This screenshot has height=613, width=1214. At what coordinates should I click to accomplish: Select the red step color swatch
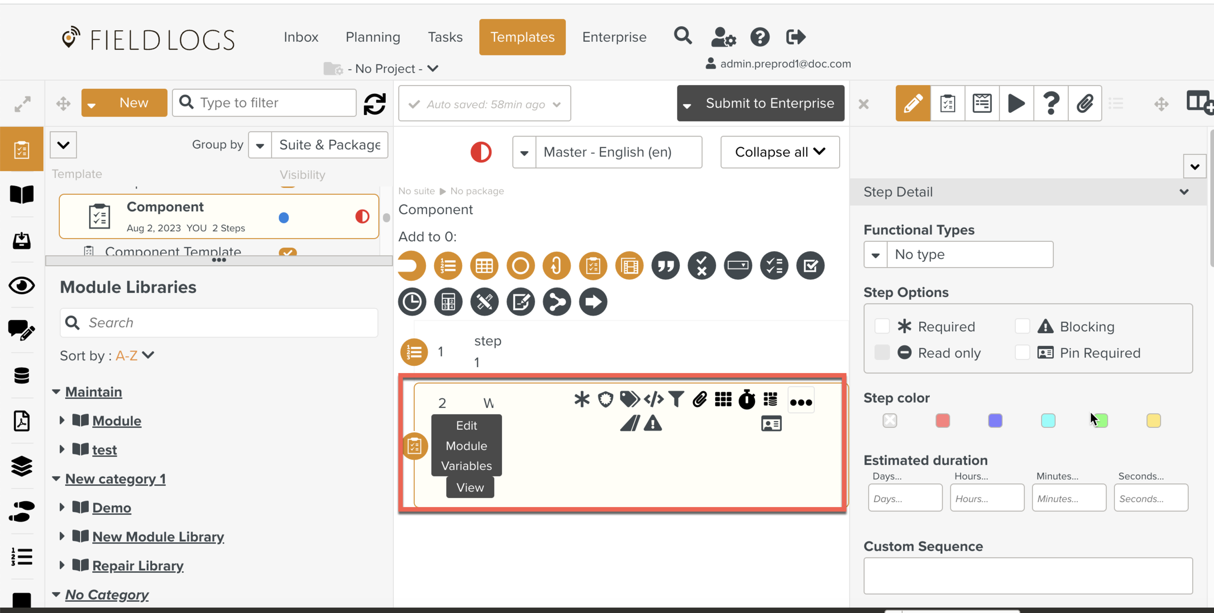pyautogui.click(x=942, y=421)
